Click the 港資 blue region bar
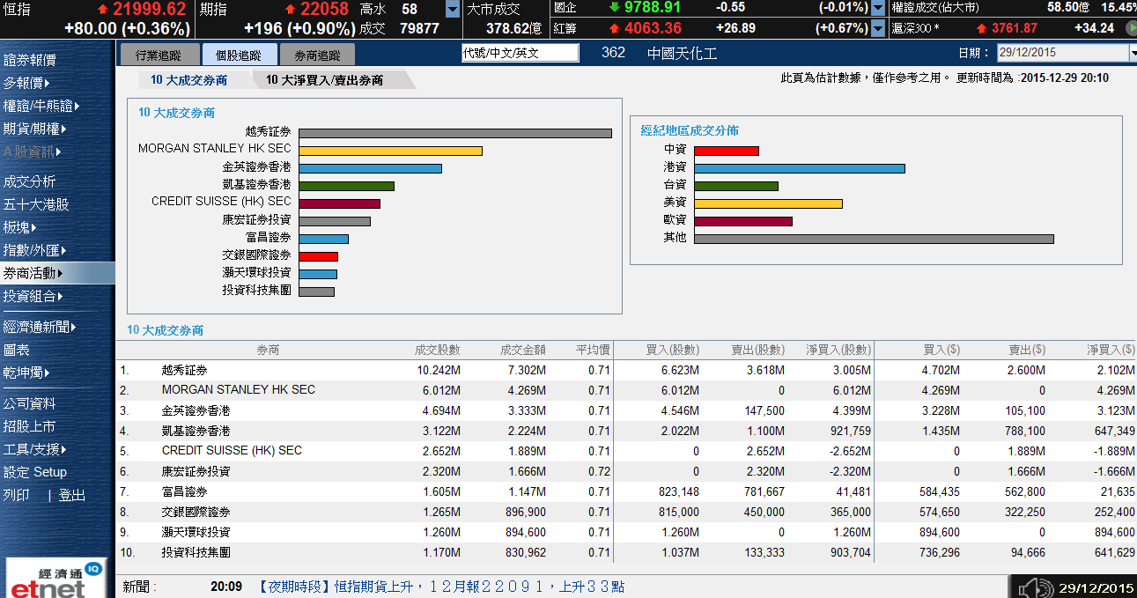 [x=800, y=168]
